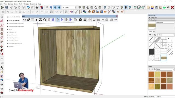Image resolution: width=175 pixels, height=98 pixels.
Task: Select the Drawer Slide fitting option
Action: pos(14,44)
